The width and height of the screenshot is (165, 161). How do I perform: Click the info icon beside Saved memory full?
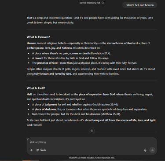[103, 3]
